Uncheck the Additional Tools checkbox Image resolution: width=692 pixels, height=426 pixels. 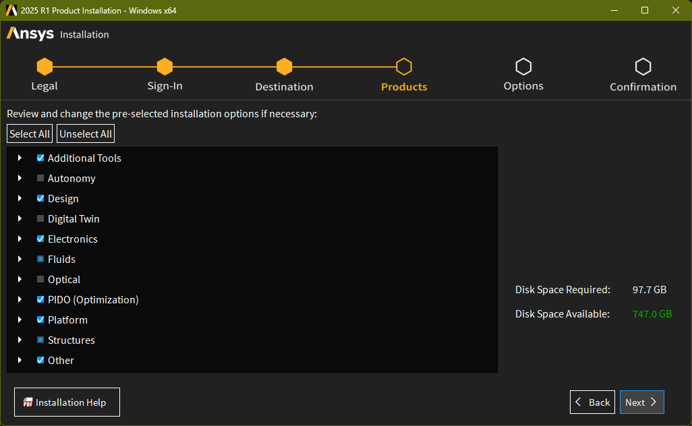tap(40, 158)
